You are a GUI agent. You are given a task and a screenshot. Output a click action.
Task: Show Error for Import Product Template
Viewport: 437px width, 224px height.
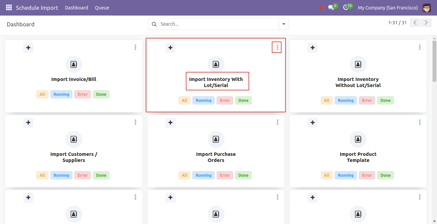367,175
